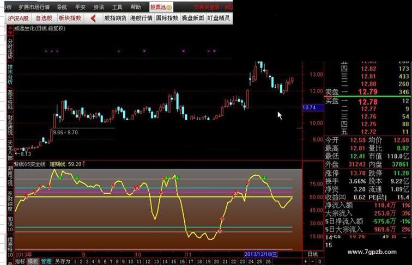Click the 5日大宗流入 value 969.6万

(385, 229)
